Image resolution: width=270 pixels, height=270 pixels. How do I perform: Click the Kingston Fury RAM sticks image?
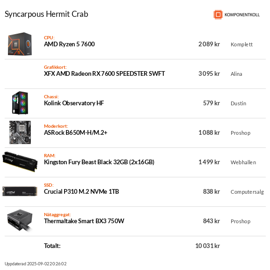click(20, 162)
